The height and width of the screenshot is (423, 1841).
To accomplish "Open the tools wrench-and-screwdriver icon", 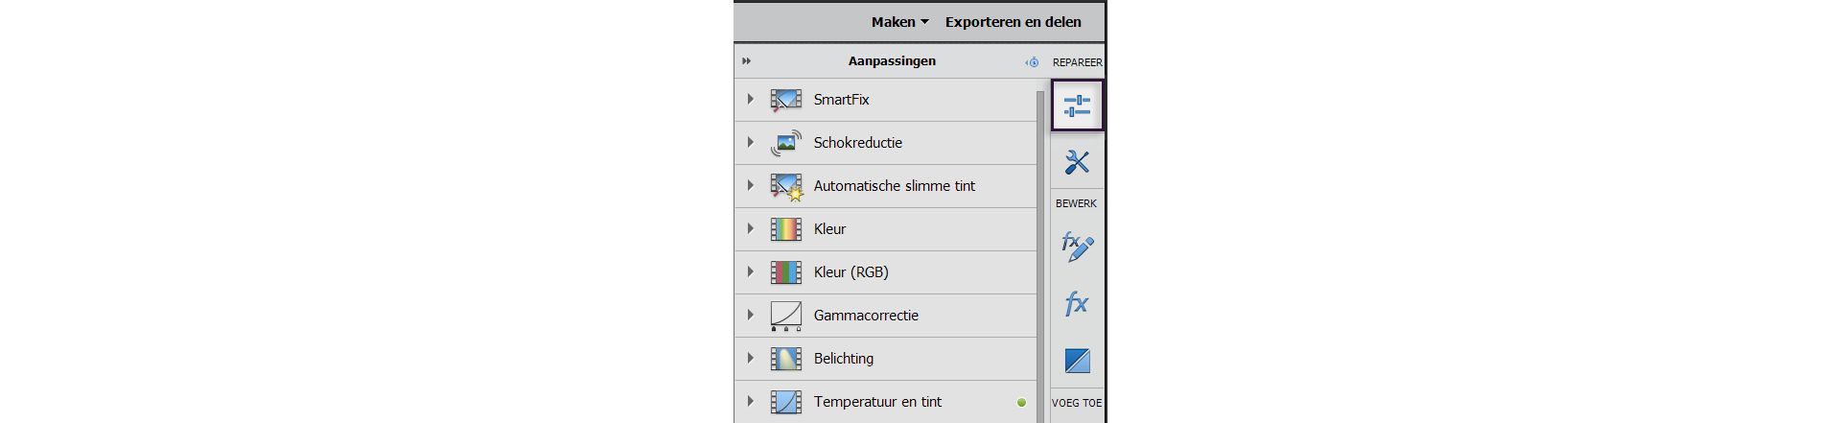I will coord(1077,161).
